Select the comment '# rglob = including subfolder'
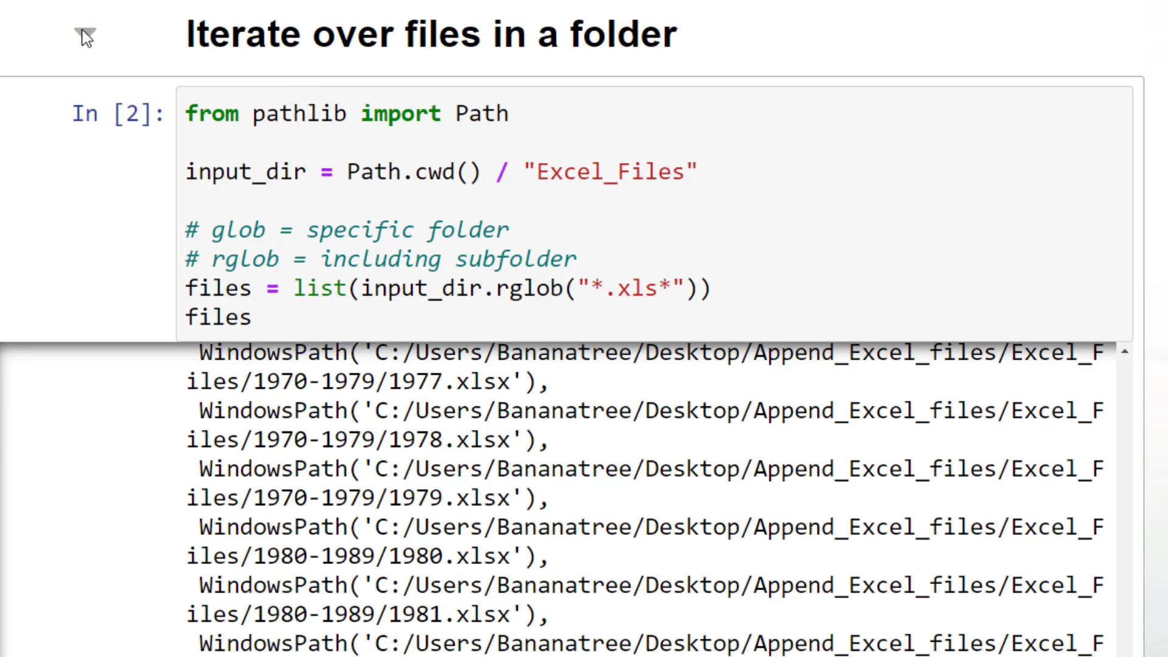 click(x=380, y=259)
